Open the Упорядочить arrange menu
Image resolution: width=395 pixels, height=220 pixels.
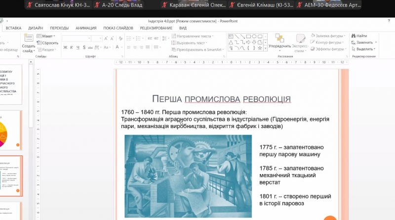(279, 43)
